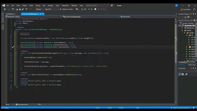Toggle auto-hide pin on Solution Explorer
This screenshot has width=197, height=111.
click(x=193, y=14)
